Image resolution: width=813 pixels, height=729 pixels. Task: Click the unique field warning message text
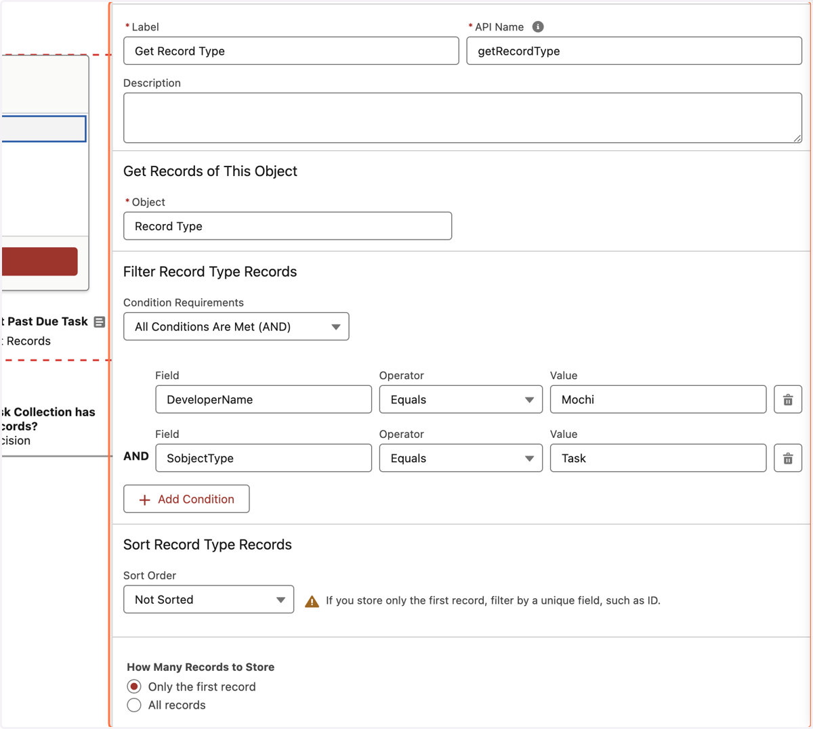(493, 600)
